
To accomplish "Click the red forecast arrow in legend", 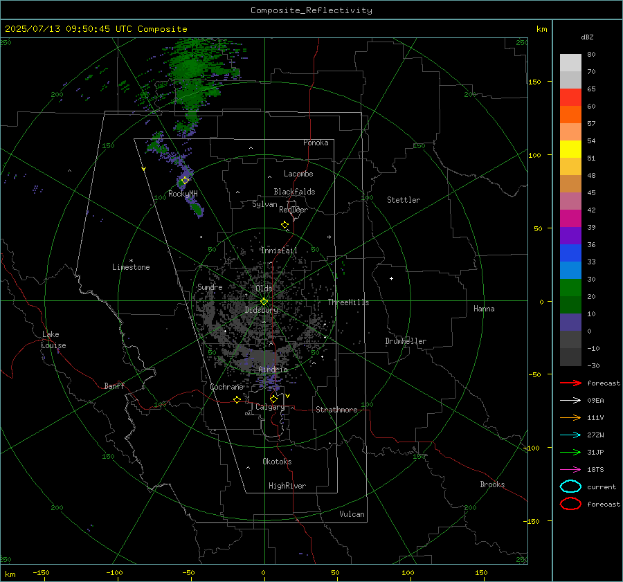I will tap(570, 383).
